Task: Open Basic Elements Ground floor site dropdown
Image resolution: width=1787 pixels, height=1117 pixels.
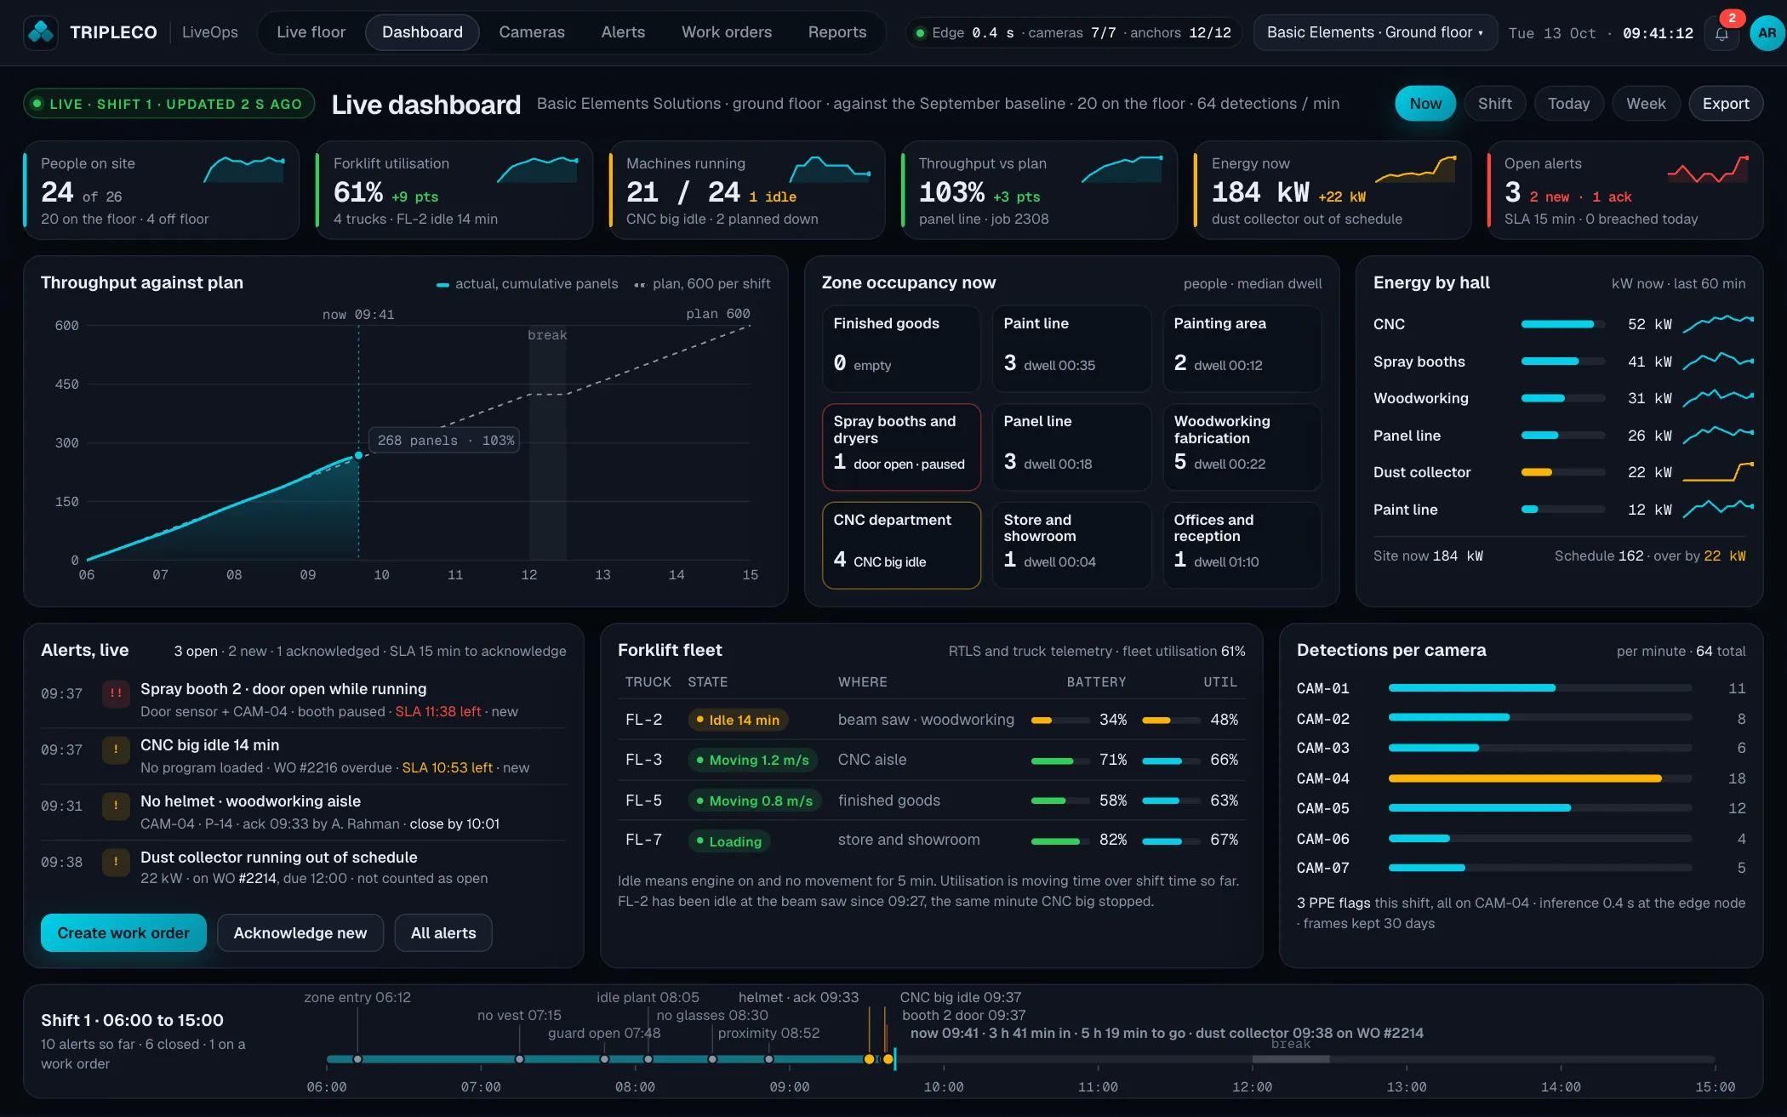Action: (x=1375, y=32)
